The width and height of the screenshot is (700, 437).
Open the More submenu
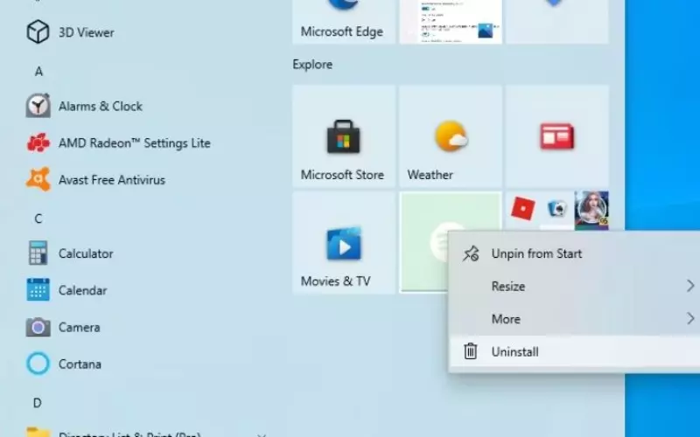574,319
